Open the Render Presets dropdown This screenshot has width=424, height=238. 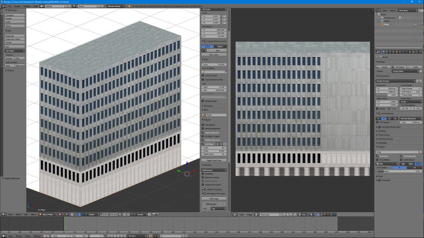395,81
